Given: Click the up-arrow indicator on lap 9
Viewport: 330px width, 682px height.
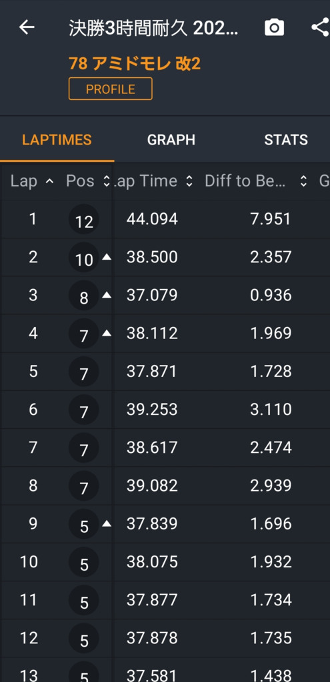Looking at the screenshot, I should 107,523.
